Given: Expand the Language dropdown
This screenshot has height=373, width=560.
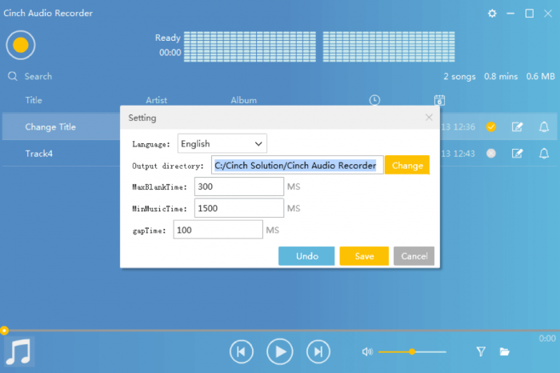Looking at the screenshot, I should coord(222,143).
